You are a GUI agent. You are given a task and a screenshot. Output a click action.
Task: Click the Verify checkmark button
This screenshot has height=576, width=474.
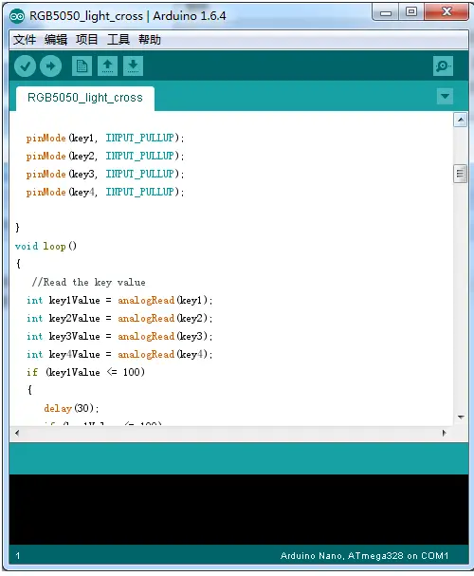[x=25, y=66]
